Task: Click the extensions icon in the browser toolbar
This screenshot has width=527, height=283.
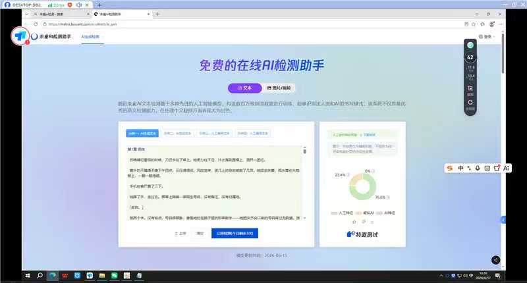Action: coord(483,24)
